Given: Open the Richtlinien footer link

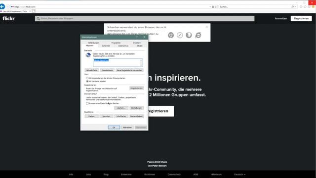Looking at the screenshot, I should [150, 175].
